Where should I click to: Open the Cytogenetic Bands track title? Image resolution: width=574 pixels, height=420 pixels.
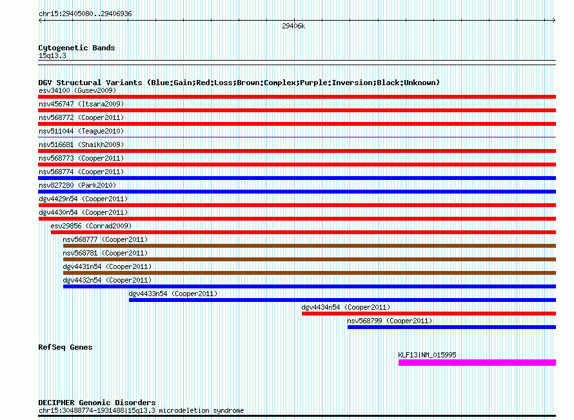[x=77, y=48]
